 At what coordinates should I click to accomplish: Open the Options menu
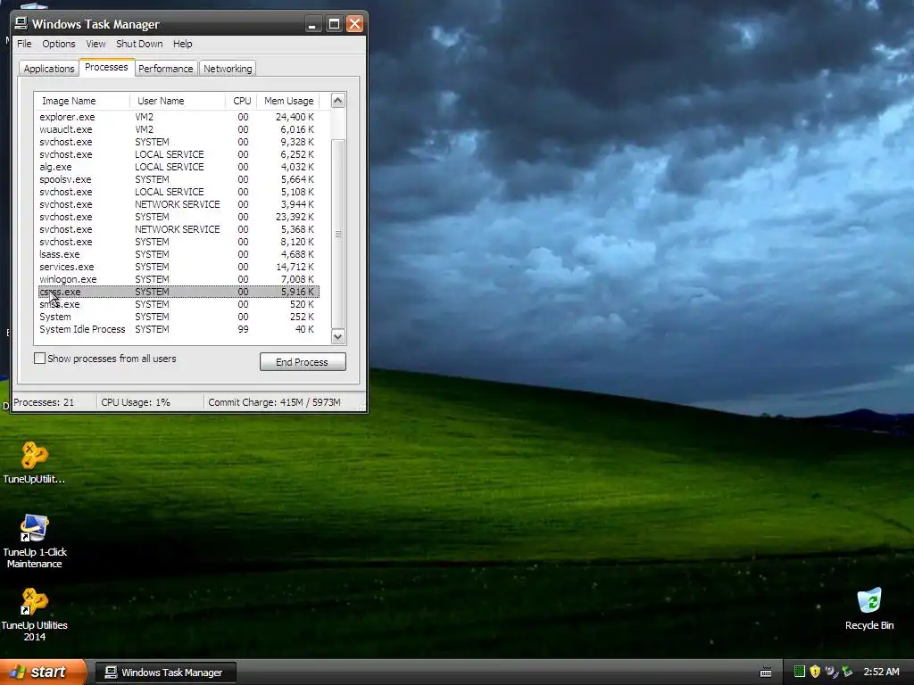click(x=58, y=44)
